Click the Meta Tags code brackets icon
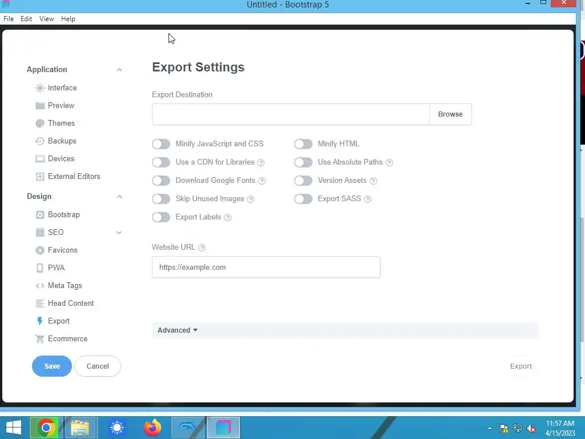 [x=39, y=286]
